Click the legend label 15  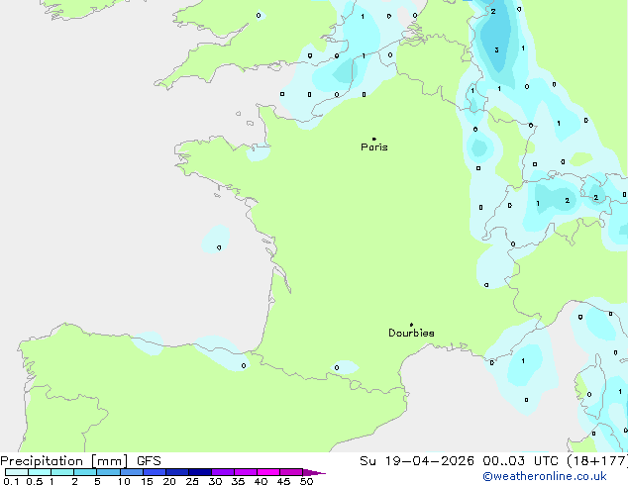click(x=147, y=481)
